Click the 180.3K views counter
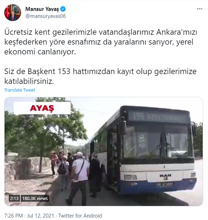This screenshot has height=220, width=208. click(35, 198)
